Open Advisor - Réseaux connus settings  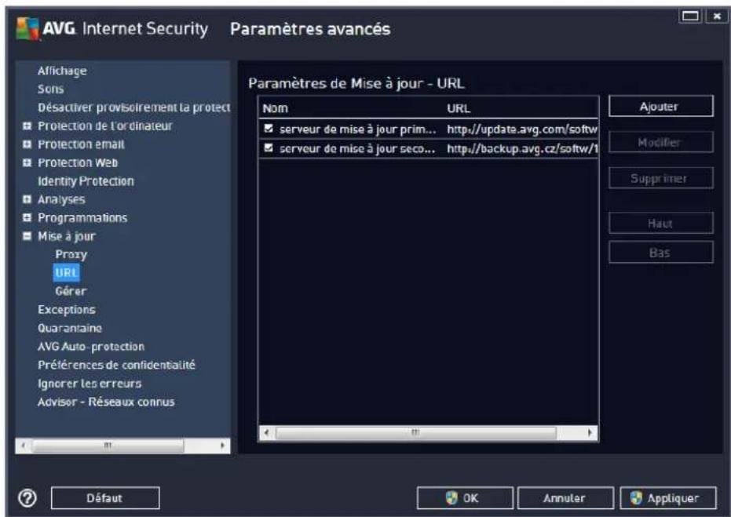pyautogui.click(x=106, y=402)
